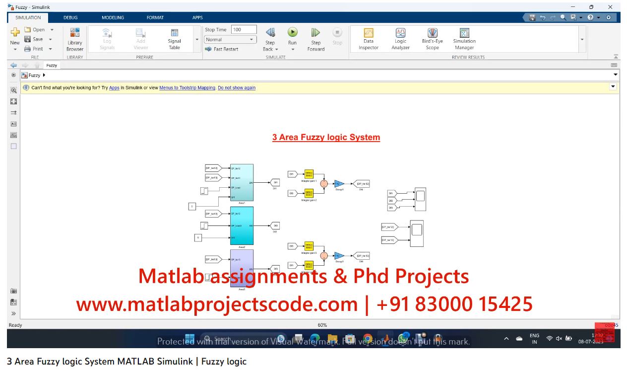Click Step Forward
Image resolution: width=627 pixels, height=371 pixels.
click(315, 39)
